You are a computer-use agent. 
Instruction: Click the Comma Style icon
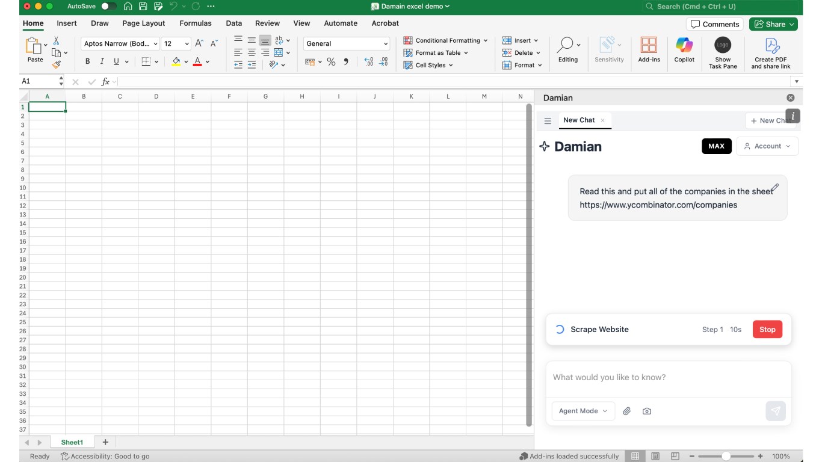click(346, 62)
